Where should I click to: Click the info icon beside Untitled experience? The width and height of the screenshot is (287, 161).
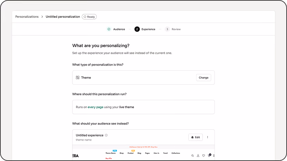tap(106, 135)
